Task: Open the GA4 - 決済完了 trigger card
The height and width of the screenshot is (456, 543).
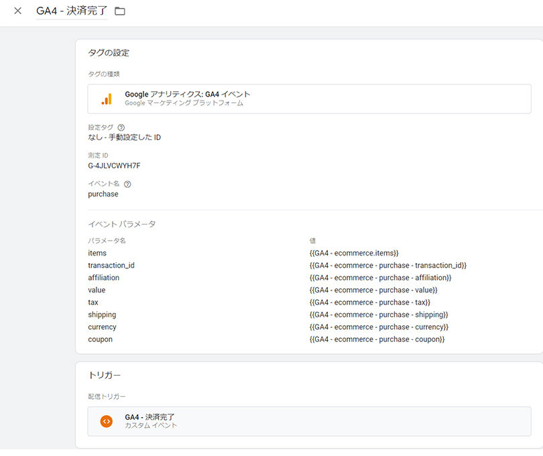Action: coord(309,421)
